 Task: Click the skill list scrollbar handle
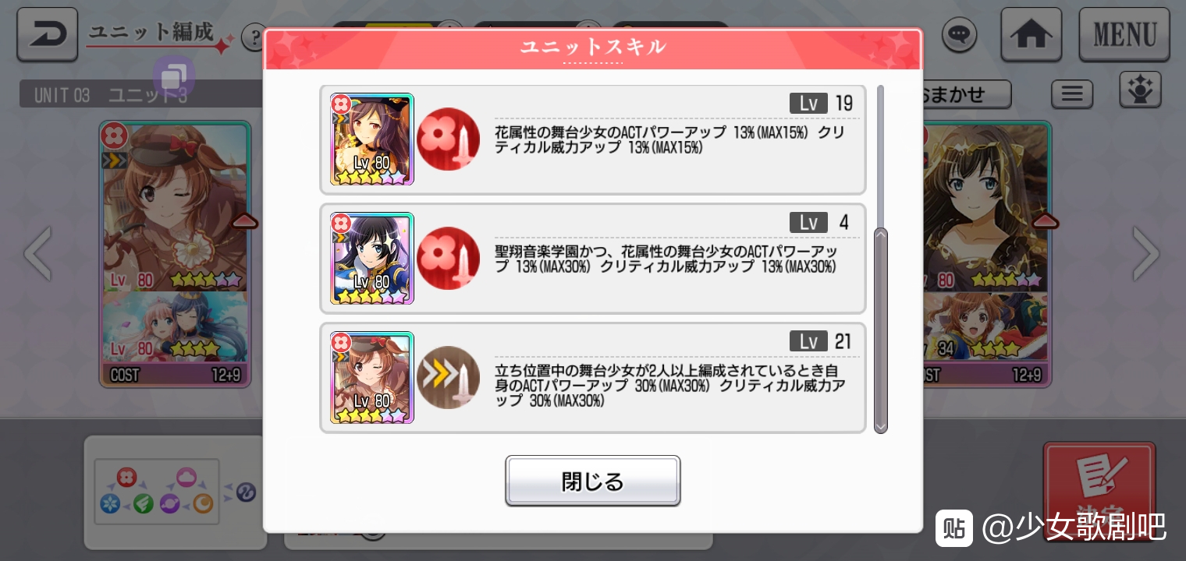tap(880, 330)
